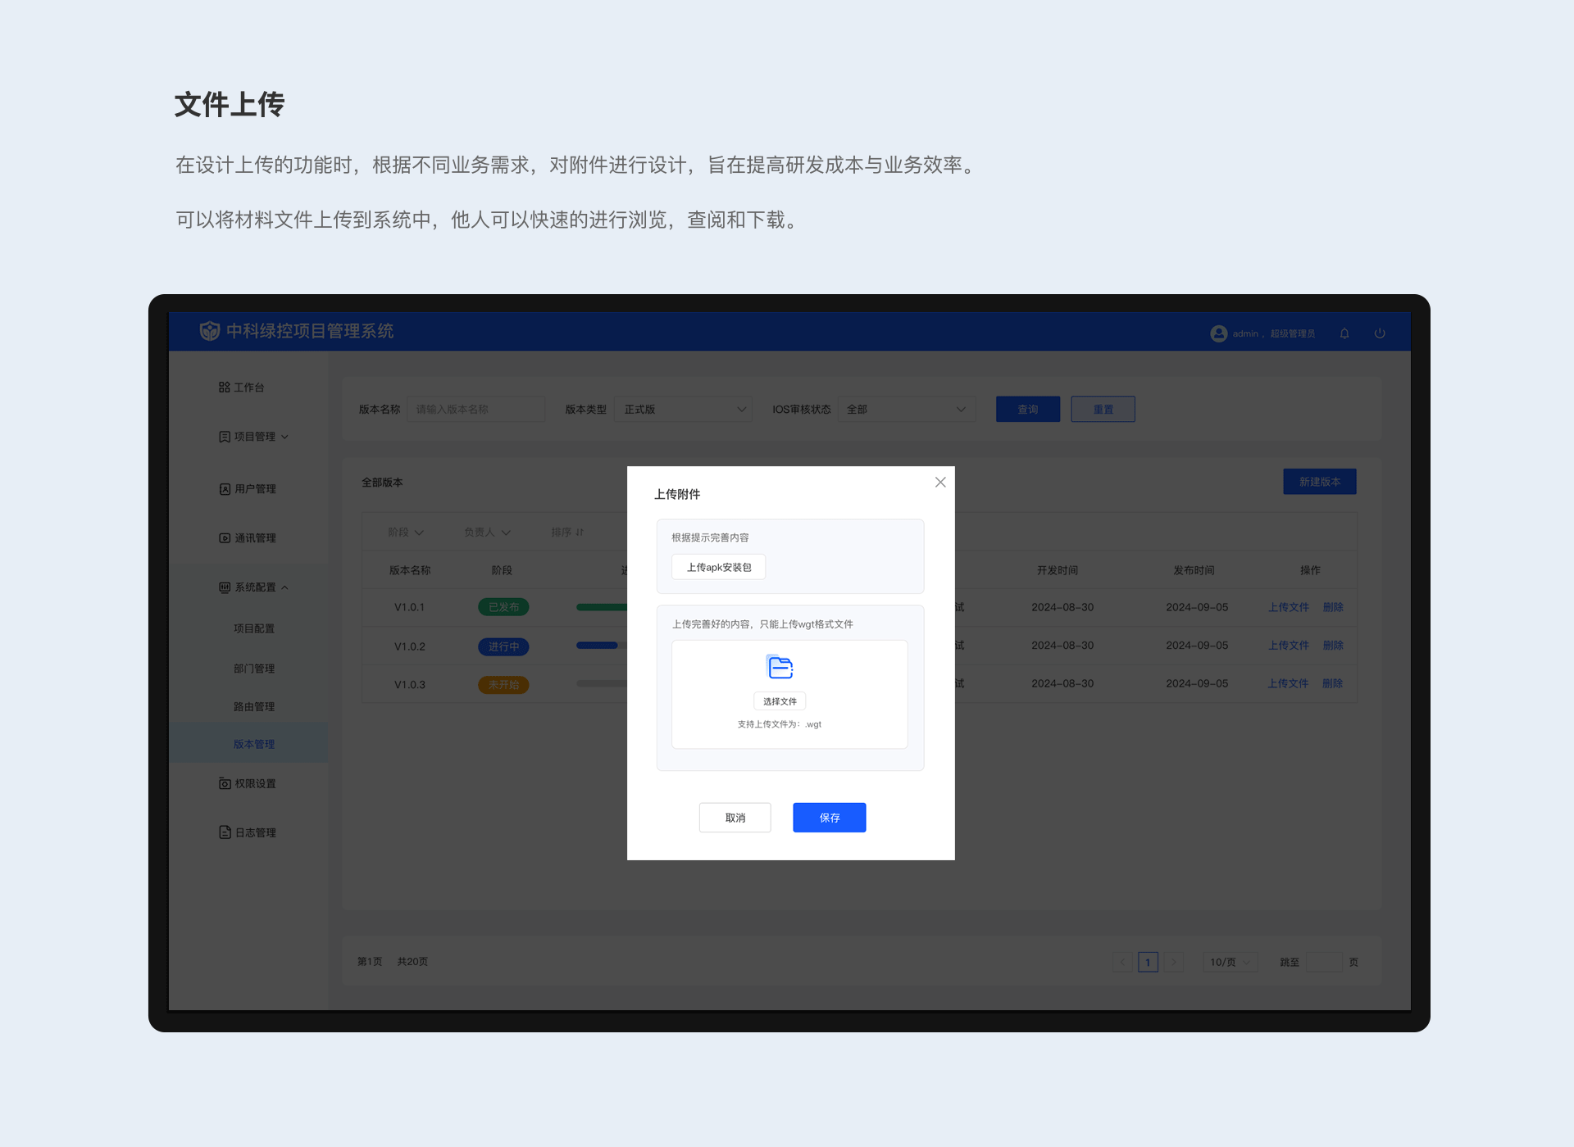Click the 项目管理 sidebar icon
The height and width of the screenshot is (1147, 1574).
click(224, 437)
